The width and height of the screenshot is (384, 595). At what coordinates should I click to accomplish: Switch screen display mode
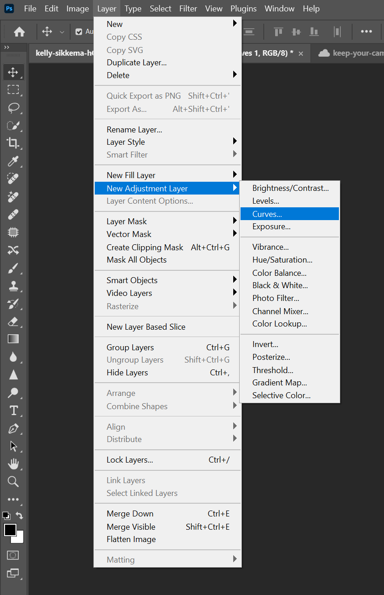pyautogui.click(x=13, y=574)
